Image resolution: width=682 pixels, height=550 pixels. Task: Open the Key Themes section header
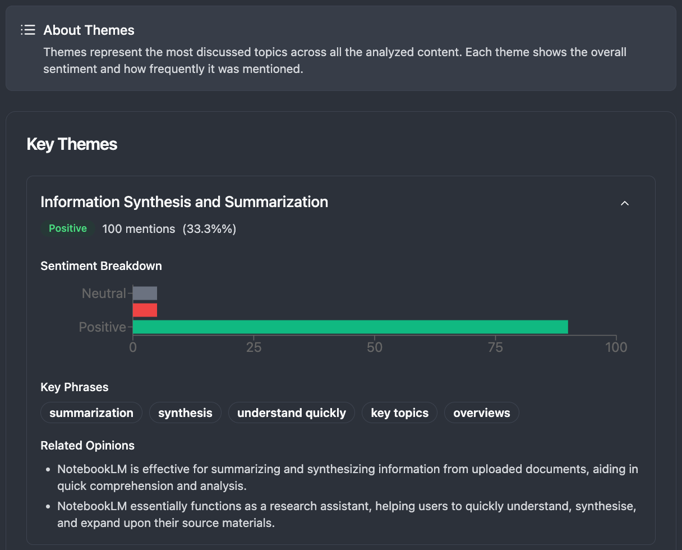(x=72, y=144)
